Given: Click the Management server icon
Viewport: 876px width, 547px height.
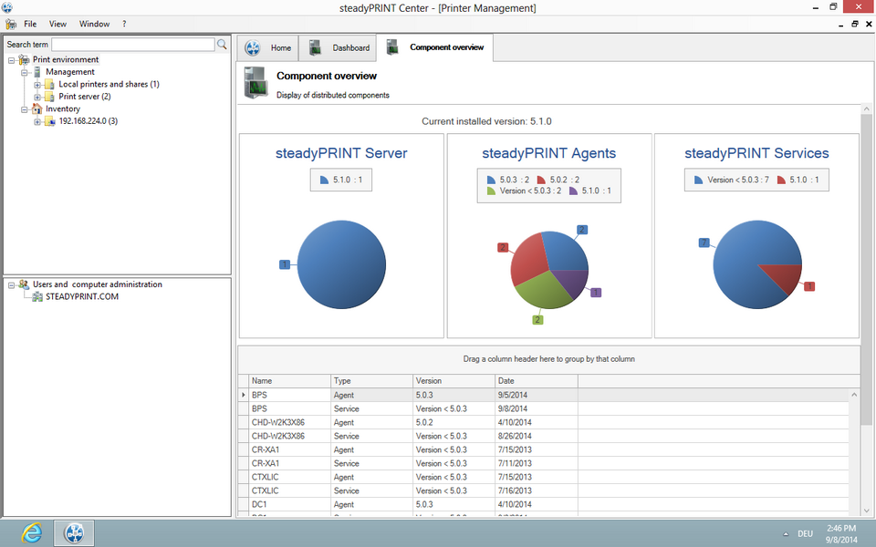Looking at the screenshot, I should [36, 72].
